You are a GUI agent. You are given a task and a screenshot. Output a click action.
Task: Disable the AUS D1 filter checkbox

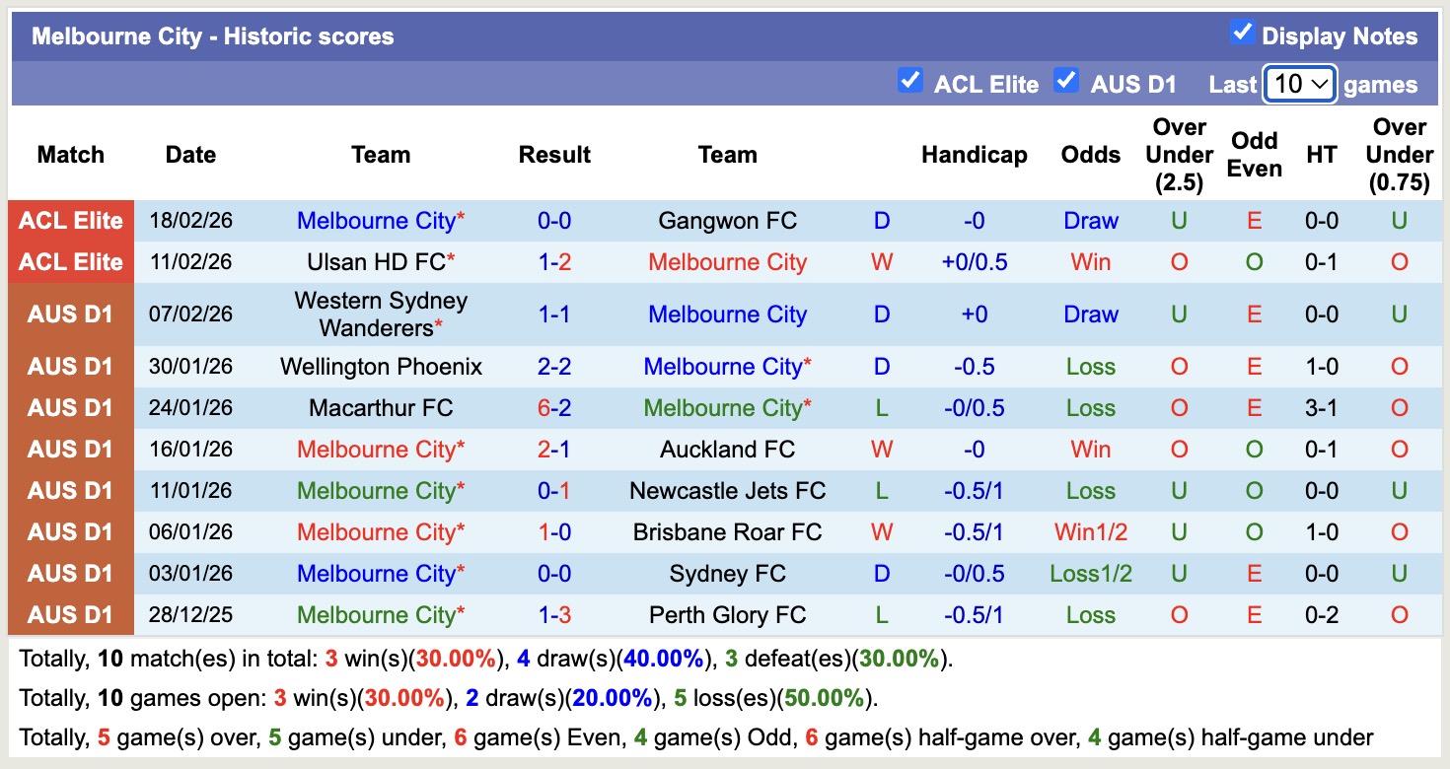pos(1066,83)
